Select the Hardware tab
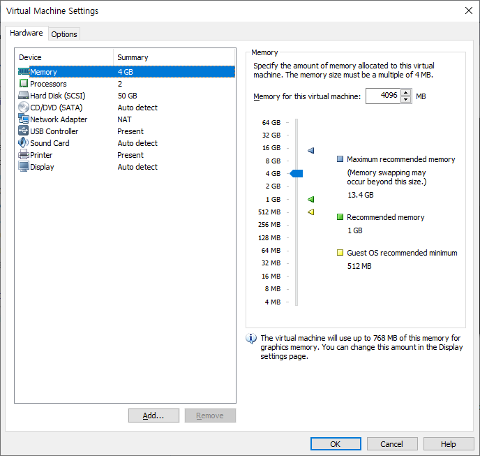The image size is (480, 456). click(27, 33)
